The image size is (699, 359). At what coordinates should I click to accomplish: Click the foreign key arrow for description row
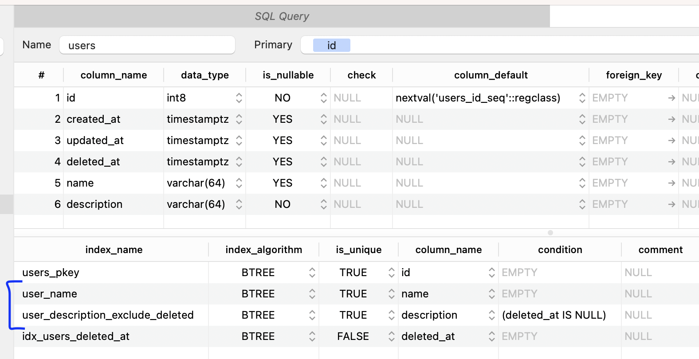tap(672, 204)
